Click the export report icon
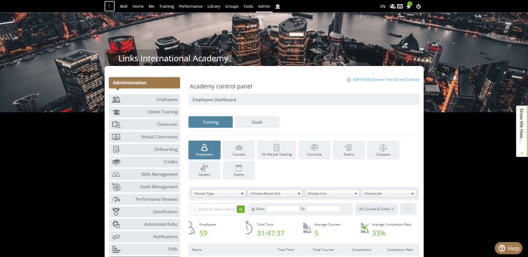Screen dimensions: 528x257 [x=408, y=209]
